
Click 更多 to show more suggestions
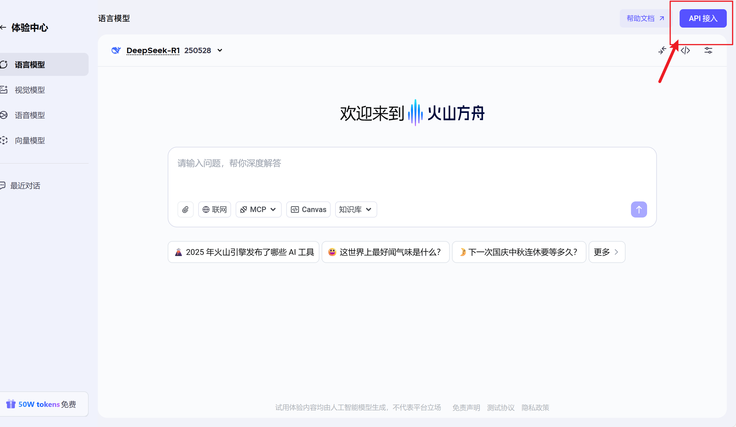coord(606,252)
